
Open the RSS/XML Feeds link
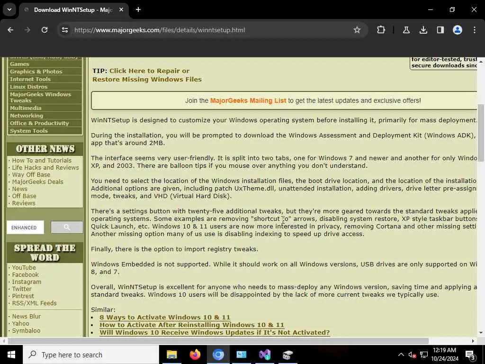[x=34, y=303]
